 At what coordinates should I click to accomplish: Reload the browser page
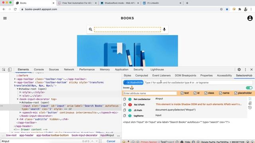15,9
